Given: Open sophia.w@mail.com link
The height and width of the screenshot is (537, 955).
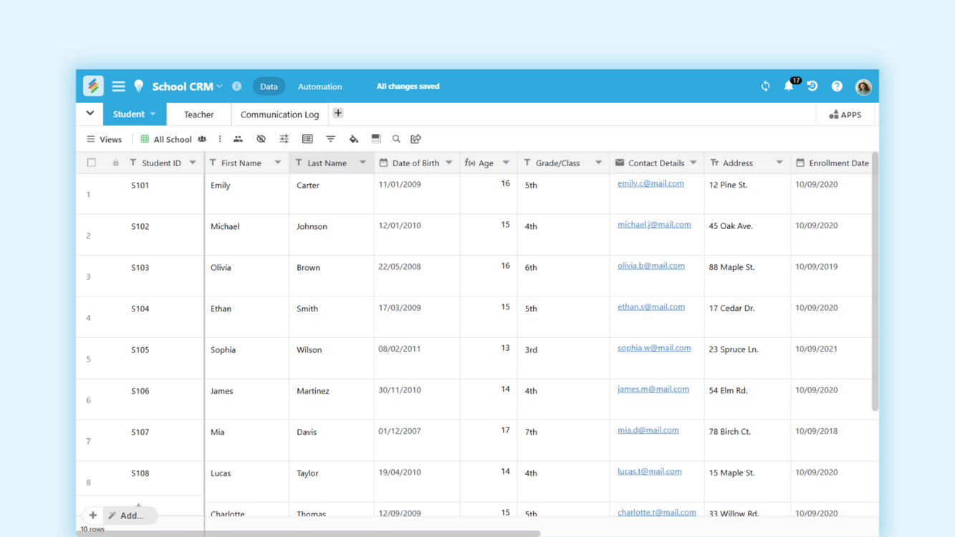Looking at the screenshot, I should [x=654, y=348].
